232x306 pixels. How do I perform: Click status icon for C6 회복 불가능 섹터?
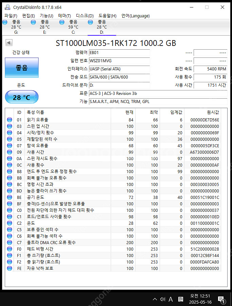coord(10,236)
